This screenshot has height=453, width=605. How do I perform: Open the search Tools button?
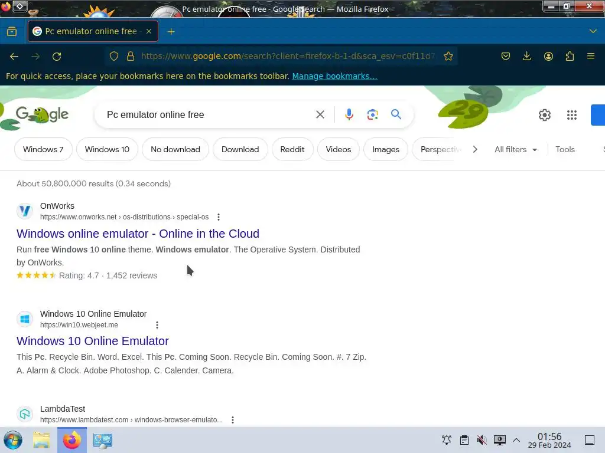pyautogui.click(x=565, y=149)
